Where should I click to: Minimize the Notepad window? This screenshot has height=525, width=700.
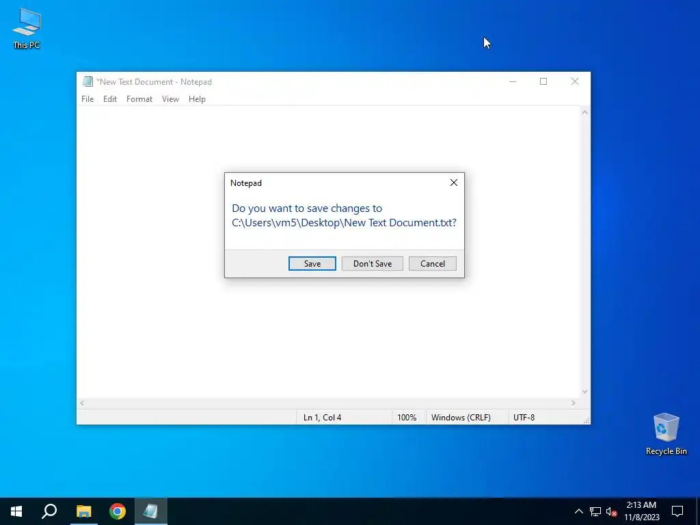(513, 81)
